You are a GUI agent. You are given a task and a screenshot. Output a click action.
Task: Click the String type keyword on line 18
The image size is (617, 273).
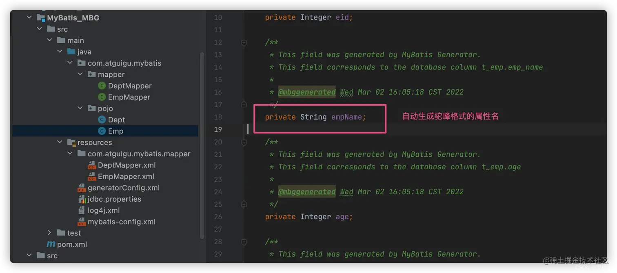click(313, 117)
